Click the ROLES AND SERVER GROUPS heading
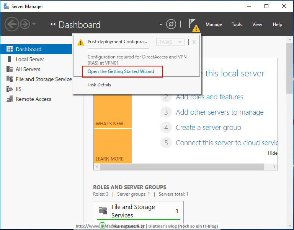The width and height of the screenshot is (294, 230). coord(129,187)
